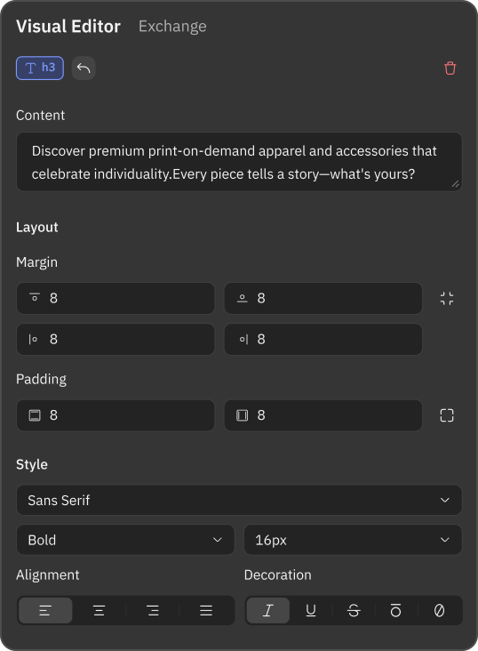Image resolution: width=478 pixels, height=651 pixels.
Task: Switch to the Exchange tab
Action: [x=172, y=26]
